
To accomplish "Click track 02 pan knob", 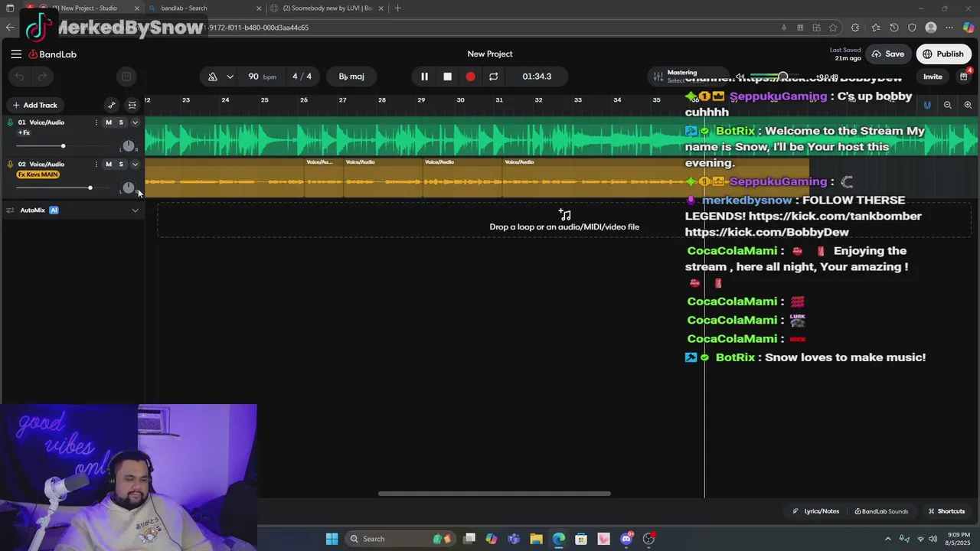I will (x=129, y=187).
